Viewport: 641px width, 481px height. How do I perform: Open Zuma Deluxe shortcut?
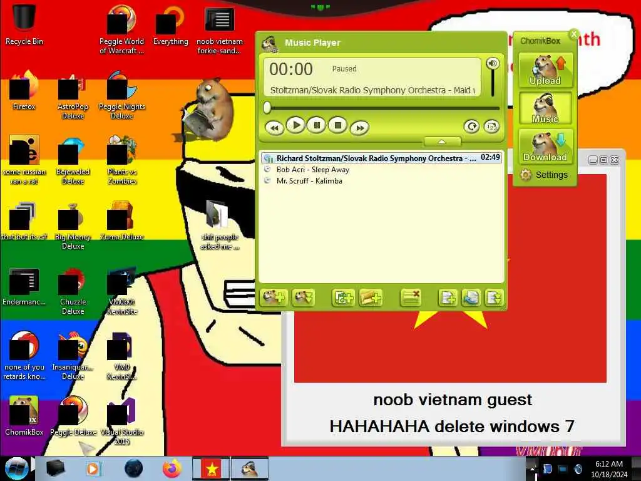(x=121, y=221)
